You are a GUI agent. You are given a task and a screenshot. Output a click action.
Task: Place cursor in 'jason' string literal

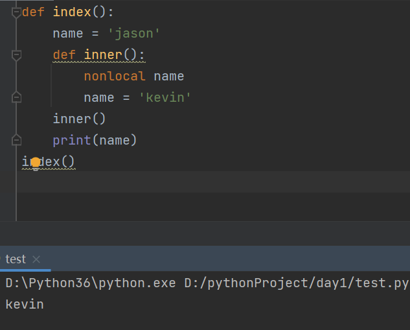(133, 34)
